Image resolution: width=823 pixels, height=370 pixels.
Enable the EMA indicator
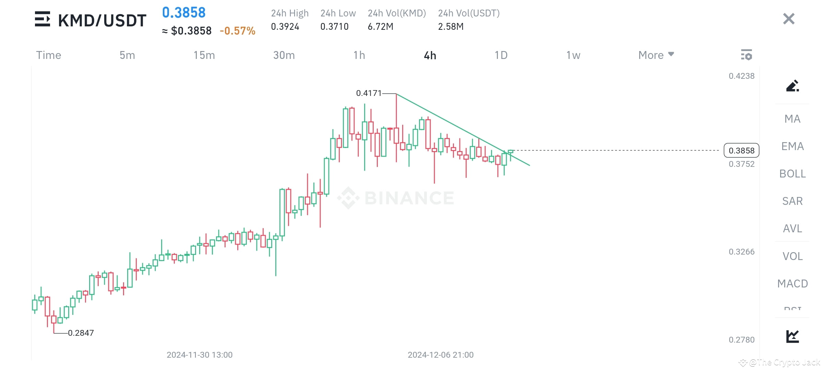[x=792, y=146]
